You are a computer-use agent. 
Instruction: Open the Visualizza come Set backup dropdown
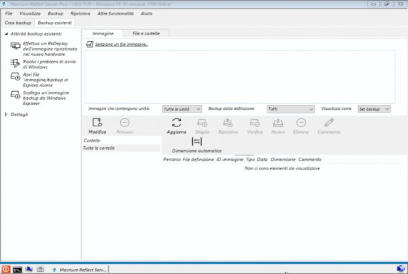click(374, 109)
